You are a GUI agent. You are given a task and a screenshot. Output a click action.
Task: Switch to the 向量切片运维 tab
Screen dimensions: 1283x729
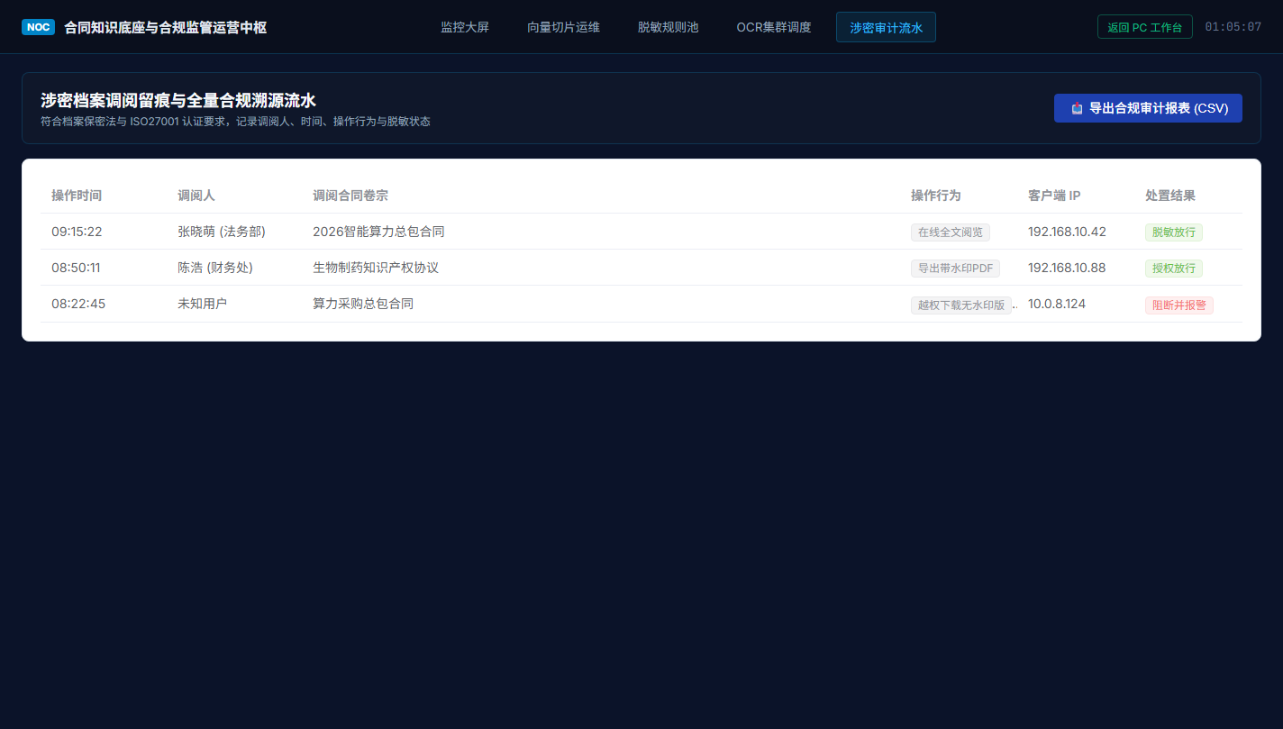click(563, 27)
